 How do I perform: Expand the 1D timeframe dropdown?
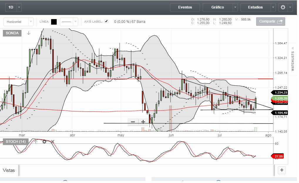[19, 7]
